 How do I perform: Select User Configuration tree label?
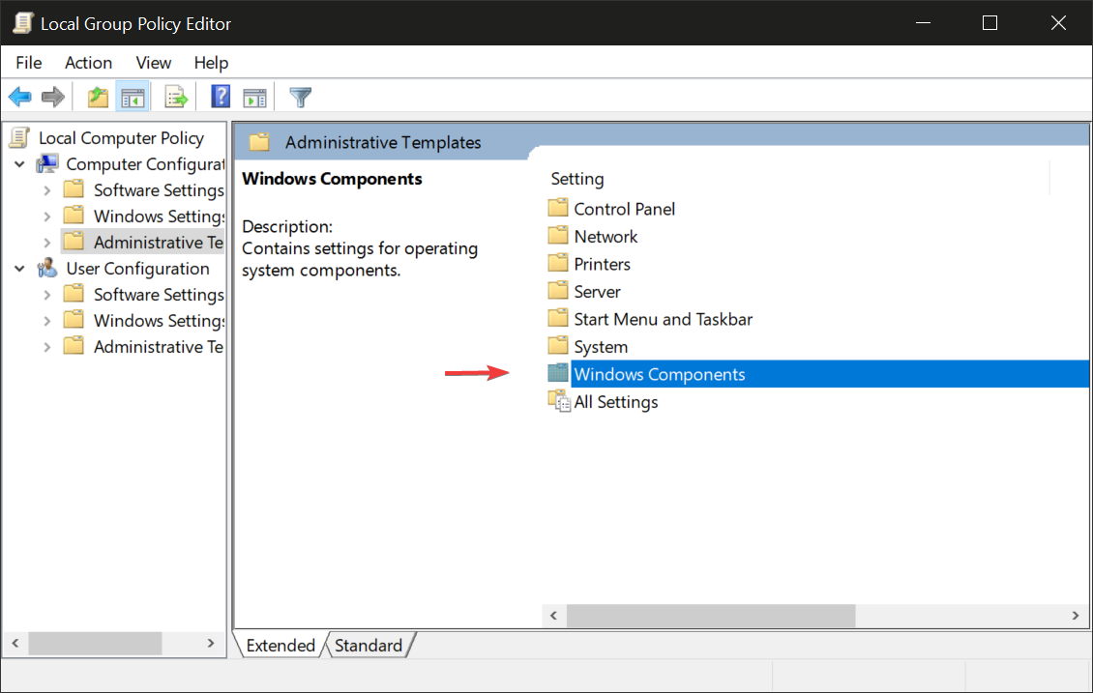pyautogui.click(x=137, y=269)
